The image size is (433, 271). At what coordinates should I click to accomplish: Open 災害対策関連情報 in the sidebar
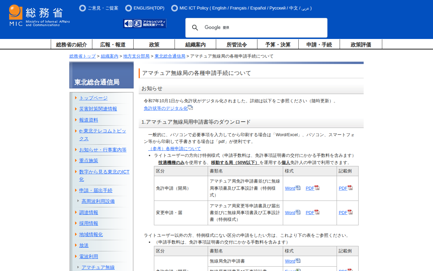(98, 109)
